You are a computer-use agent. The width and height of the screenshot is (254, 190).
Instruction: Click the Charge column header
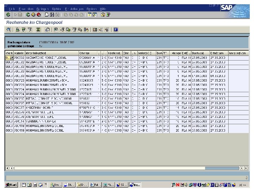point(88,53)
